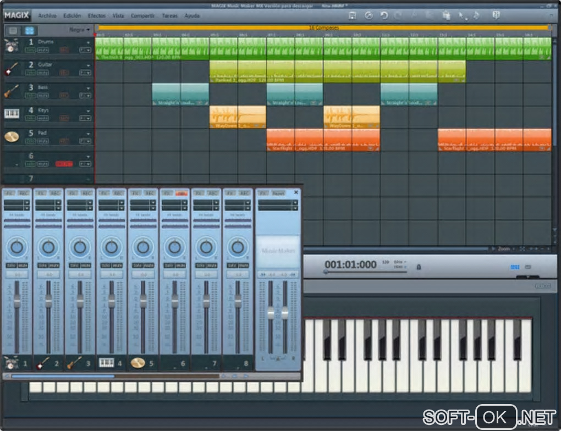Open the help book icon in toolbar

click(x=496, y=15)
